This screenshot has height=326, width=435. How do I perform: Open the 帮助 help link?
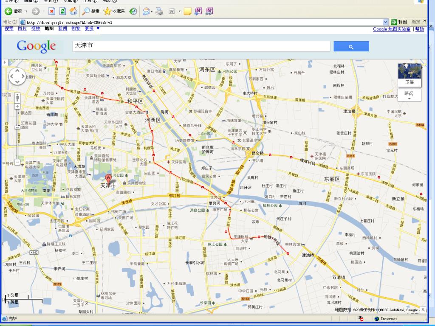(x=419, y=29)
